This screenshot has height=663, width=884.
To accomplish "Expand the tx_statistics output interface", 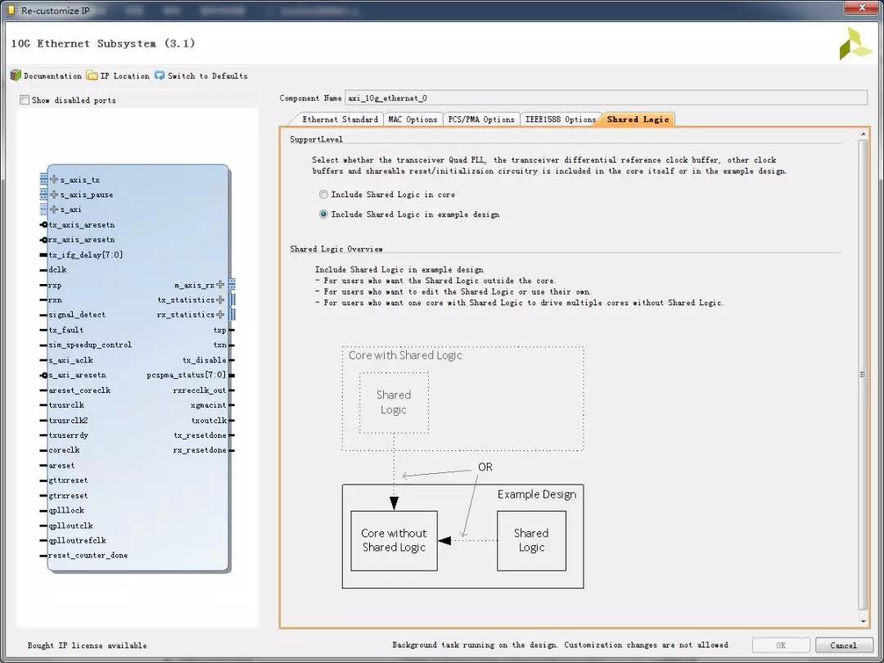I will [x=220, y=300].
